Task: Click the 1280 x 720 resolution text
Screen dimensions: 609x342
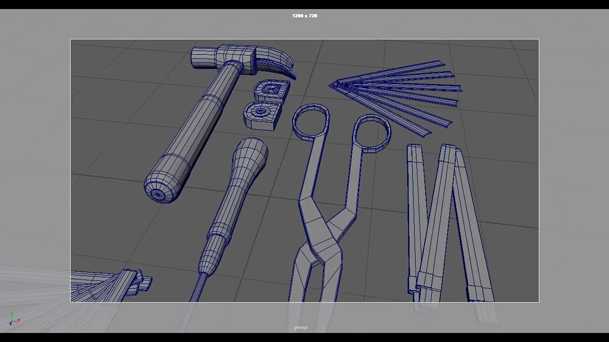Action: click(x=304, y=16)
